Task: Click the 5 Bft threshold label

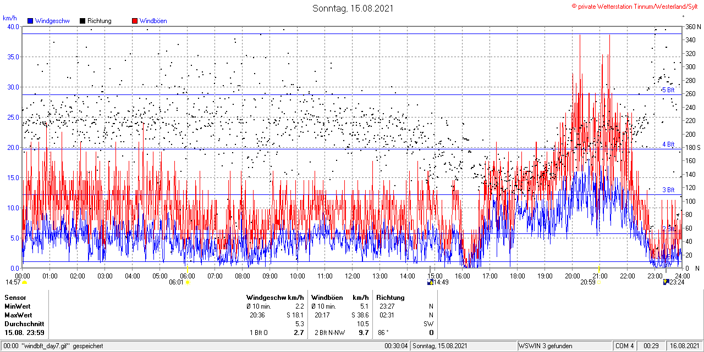Action: (668, 90)
